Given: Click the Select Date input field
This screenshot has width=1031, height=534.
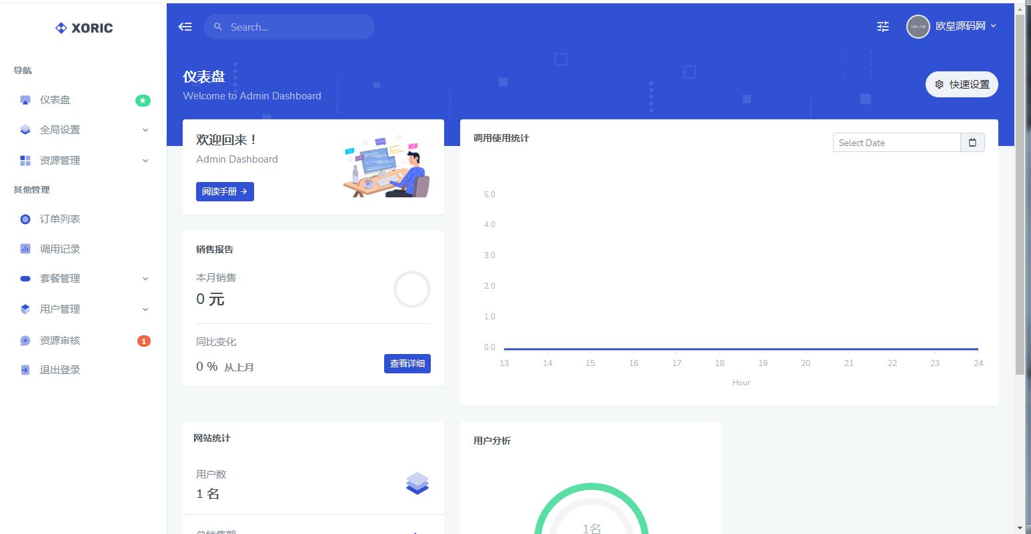Looking at the screenshot, I should pos(896,143).
